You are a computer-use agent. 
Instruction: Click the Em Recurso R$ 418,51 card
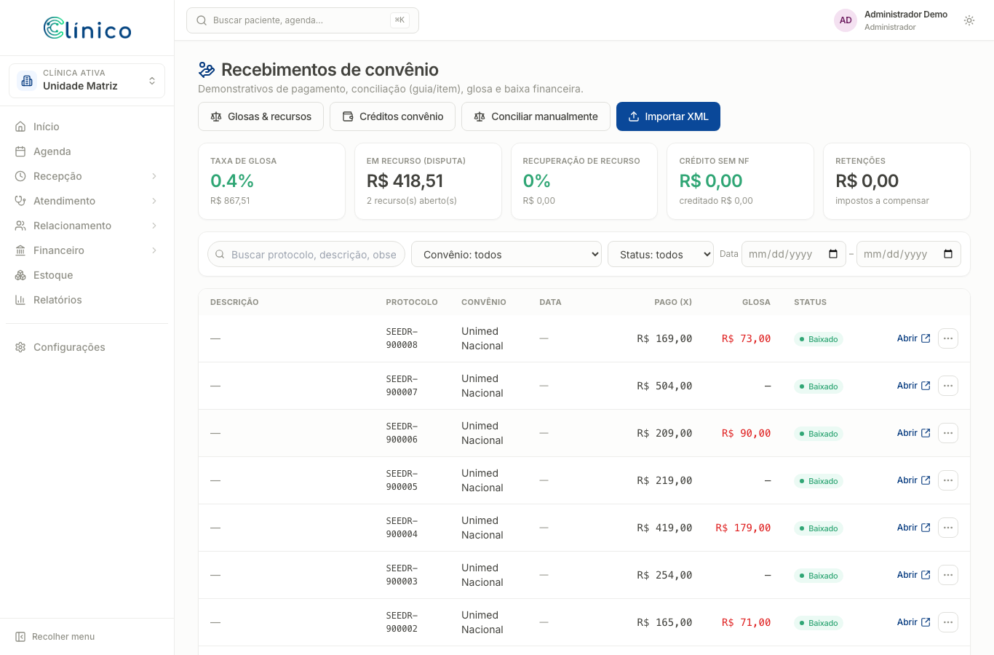(x=428, y=181)
